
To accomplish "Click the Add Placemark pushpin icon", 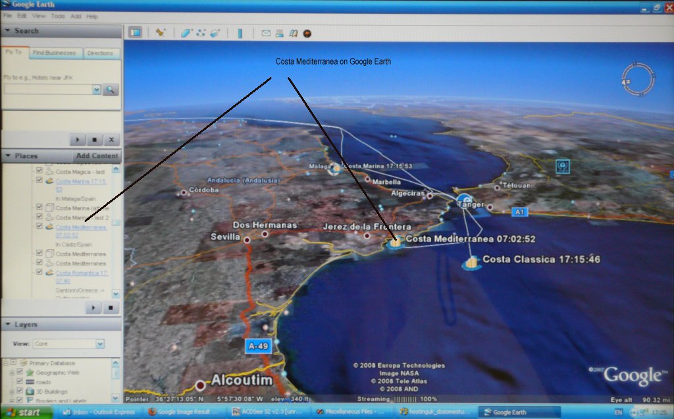I will (x=161, y=32).
